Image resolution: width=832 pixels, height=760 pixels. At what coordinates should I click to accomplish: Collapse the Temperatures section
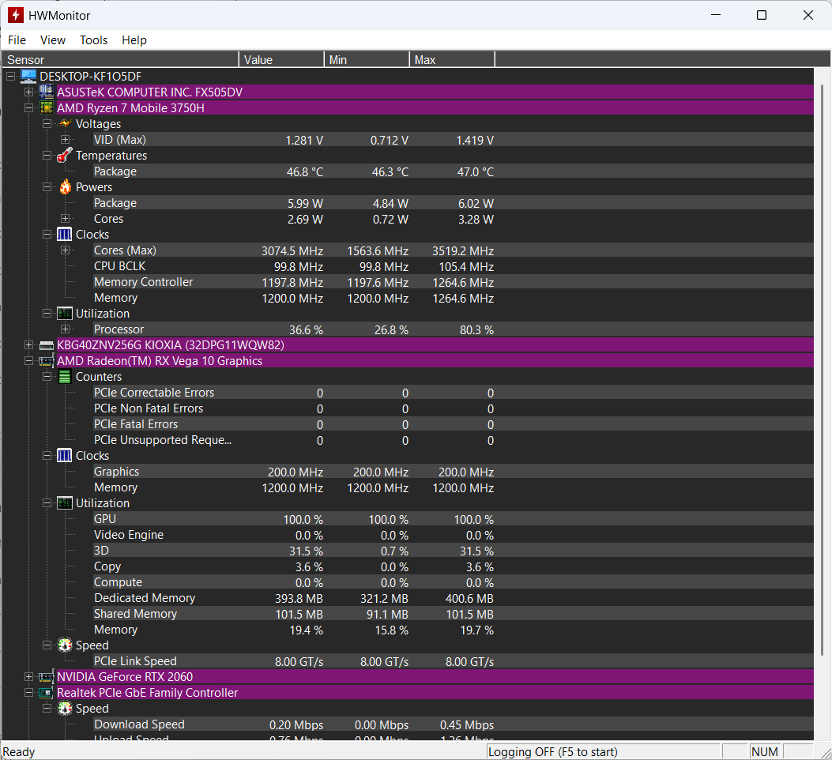pyautogui.click(x=47, y=155)
